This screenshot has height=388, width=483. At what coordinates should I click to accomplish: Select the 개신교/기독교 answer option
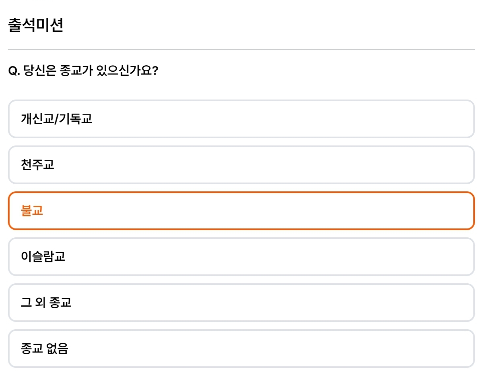coord(242,119)
